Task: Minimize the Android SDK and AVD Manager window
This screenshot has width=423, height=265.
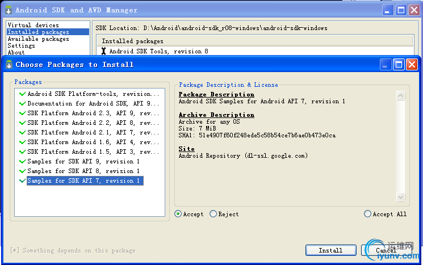Action: 388,10
